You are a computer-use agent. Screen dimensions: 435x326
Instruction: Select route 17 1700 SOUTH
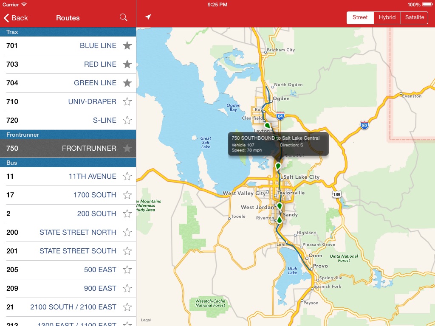tap(68, 195)
